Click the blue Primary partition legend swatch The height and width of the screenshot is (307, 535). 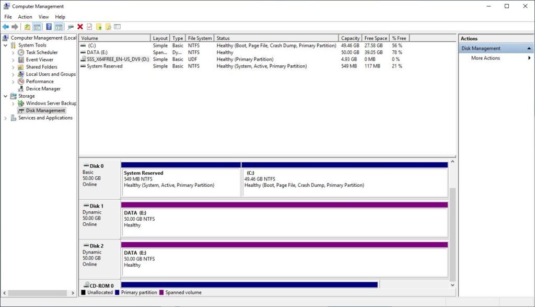click(x=118, y=292)
